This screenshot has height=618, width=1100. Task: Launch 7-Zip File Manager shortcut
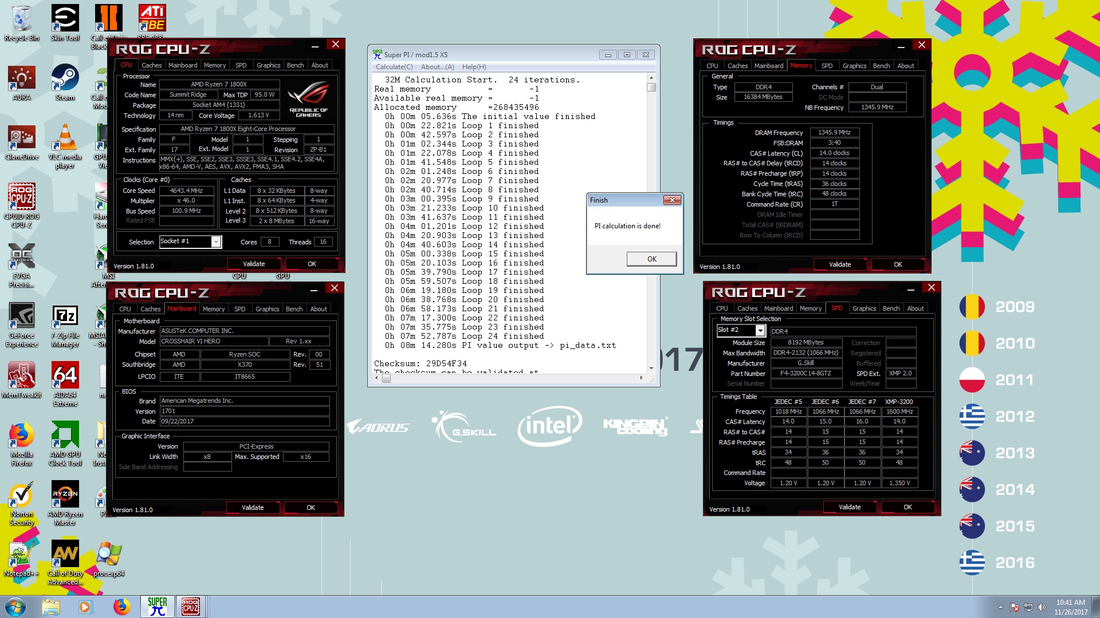point(65,324)
